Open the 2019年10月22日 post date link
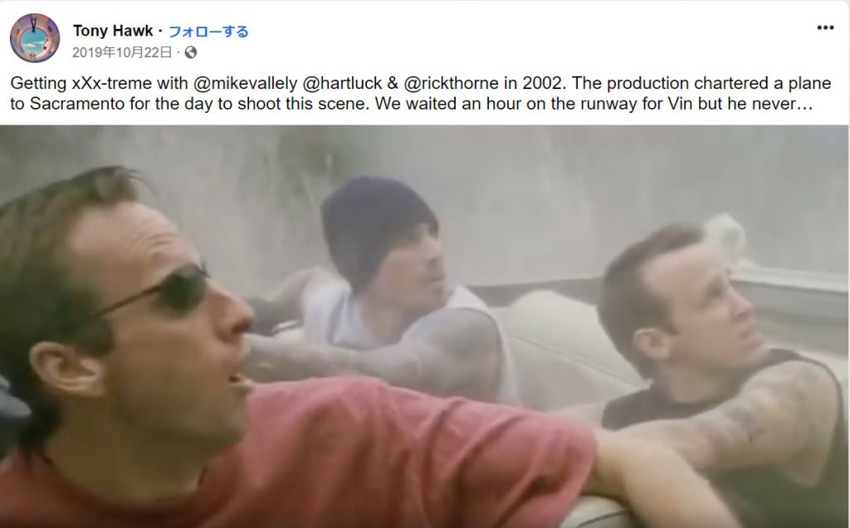The image size is (850, 528). (122, 52)
